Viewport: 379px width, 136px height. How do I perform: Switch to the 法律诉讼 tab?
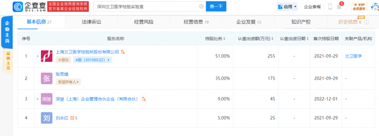[91, 22]
